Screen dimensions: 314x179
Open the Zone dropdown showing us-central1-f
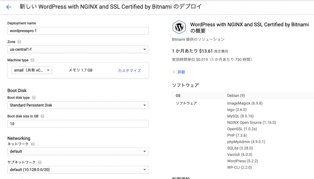(x=78, y=49)
